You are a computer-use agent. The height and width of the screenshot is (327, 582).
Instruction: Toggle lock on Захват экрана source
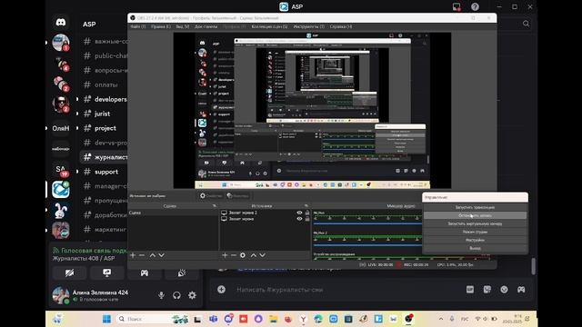coord(307,219)
